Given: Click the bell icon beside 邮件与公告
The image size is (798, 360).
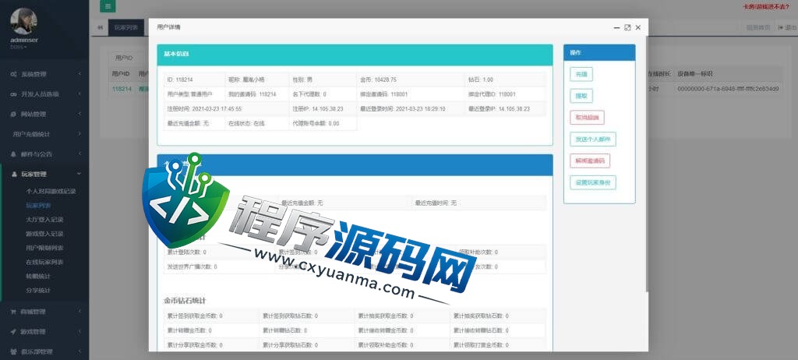Looking at the screenshot, I should coord(13,154).
